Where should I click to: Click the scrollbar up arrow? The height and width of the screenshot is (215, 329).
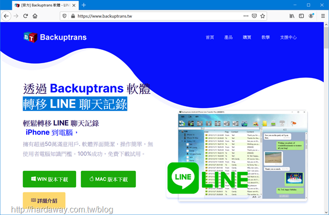pos(326,25)
